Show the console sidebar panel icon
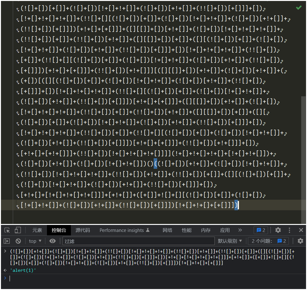Screen dimensions: 307x290 click(6, 241)
